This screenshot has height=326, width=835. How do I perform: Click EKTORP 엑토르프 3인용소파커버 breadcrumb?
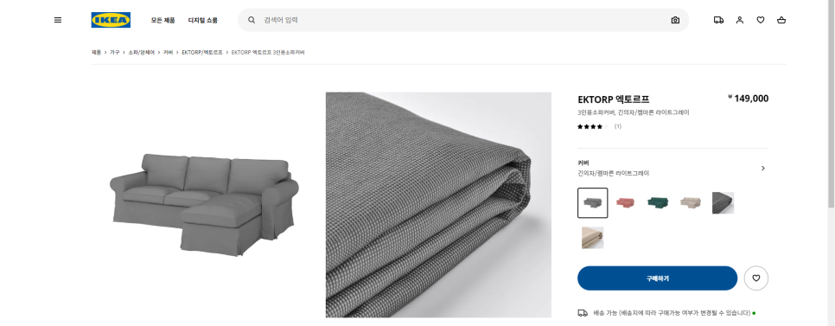click(268, 53)
